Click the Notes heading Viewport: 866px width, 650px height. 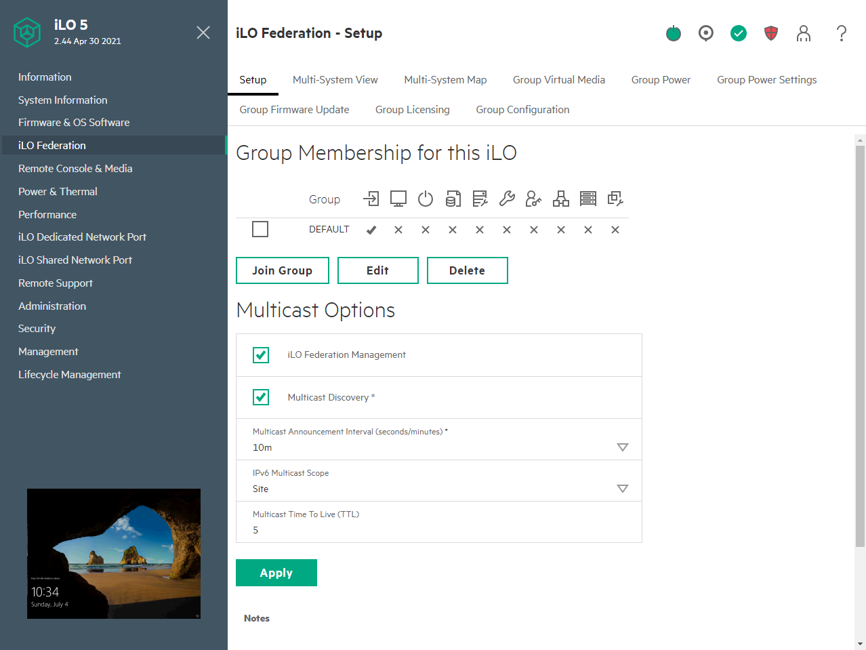coord(257,618)
